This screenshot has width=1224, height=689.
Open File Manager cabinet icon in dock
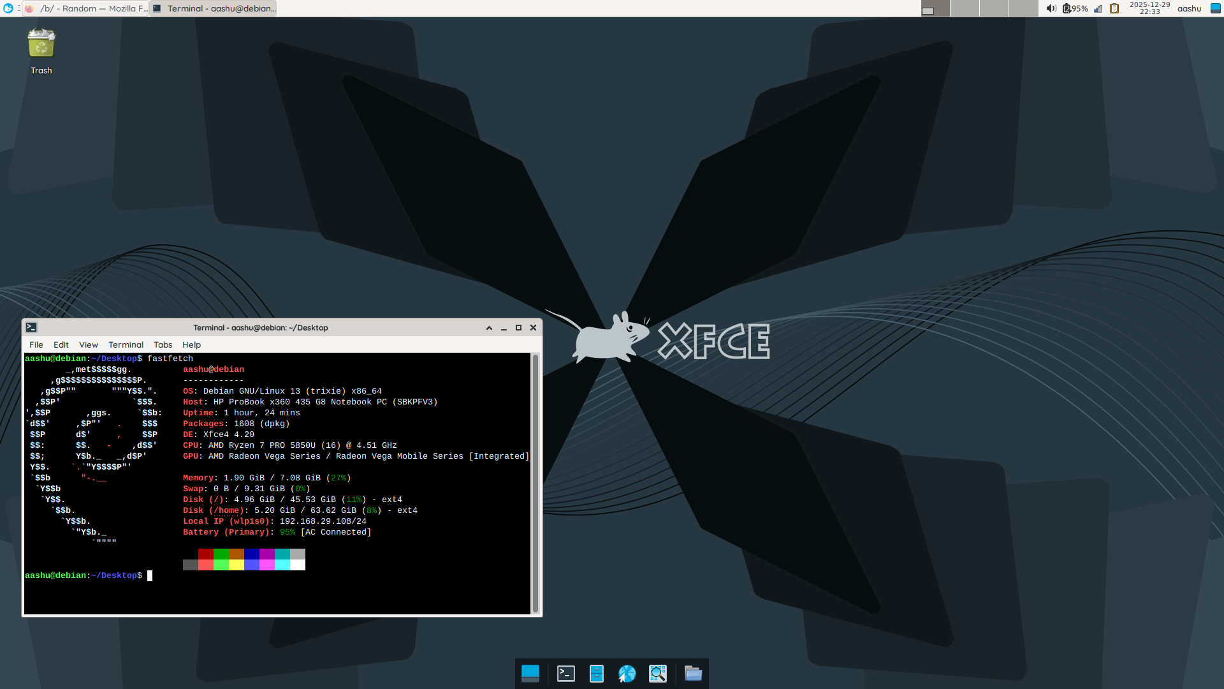596,674
